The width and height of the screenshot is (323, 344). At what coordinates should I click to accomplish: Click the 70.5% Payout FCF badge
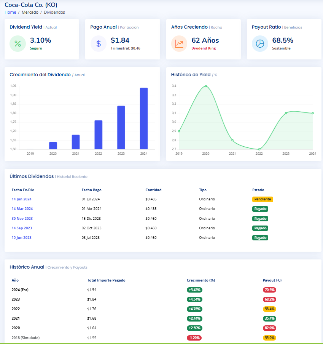(269, 290)
